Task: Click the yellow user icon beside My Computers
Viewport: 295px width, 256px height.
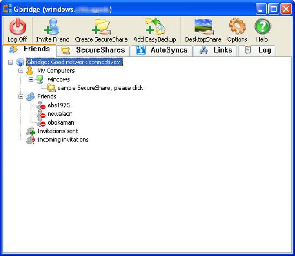Action: coord(29,71)
